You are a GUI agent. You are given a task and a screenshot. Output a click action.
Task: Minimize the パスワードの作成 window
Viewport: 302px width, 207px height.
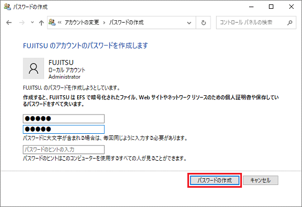pyautogui.click(x=251, y=7)
